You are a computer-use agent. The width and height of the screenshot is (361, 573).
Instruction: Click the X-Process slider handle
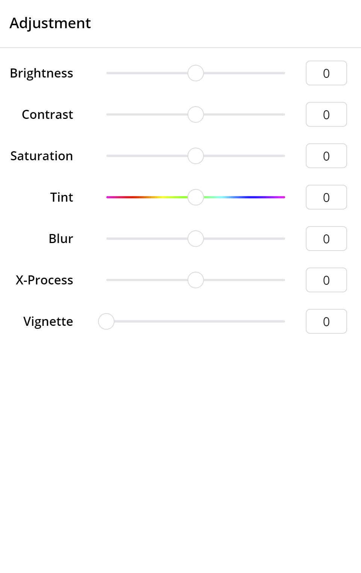pyautogui.click(x=196, y=280)
